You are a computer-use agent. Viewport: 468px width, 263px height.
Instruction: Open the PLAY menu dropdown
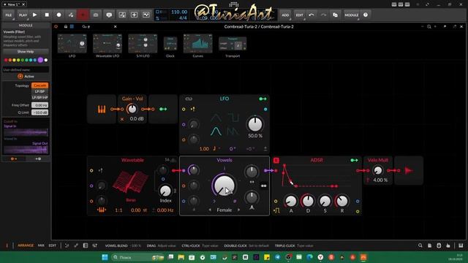pyautogui.click(x=23, y=15)
